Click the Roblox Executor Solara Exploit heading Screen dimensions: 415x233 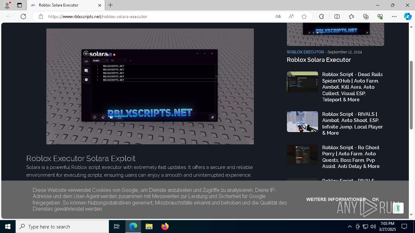tap(81, 159)
